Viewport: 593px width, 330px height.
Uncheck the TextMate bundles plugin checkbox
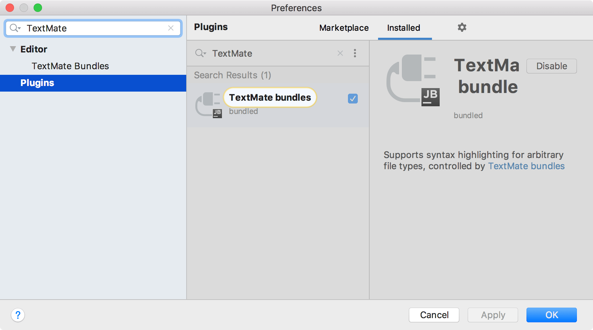point(353,99)
